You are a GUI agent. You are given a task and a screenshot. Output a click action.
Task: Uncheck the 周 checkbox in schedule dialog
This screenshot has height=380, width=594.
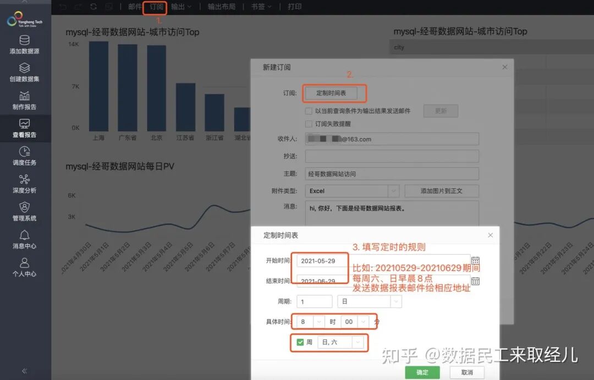click(x=300, y=342)
